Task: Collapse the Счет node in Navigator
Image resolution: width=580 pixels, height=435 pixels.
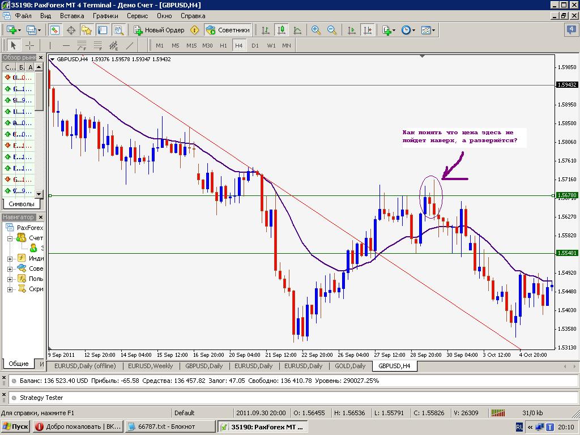Action: pyautogui.click(x=10, y=238)
